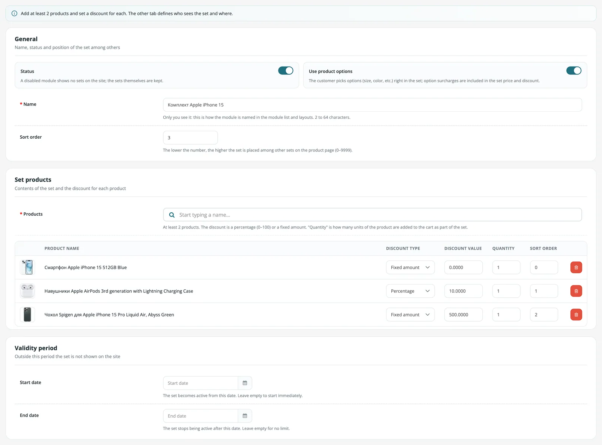Edit sort order 0 for iPhone 15
This screenshot has width=602, height=445.
[x=544, y=267]
